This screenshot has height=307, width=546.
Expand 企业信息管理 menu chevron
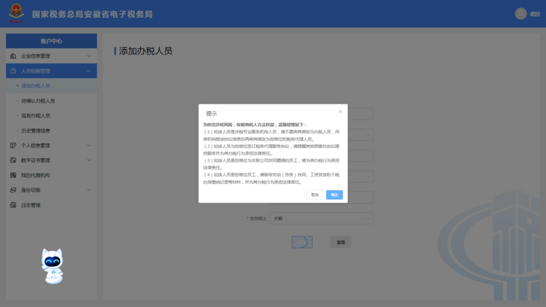point(89,56)
